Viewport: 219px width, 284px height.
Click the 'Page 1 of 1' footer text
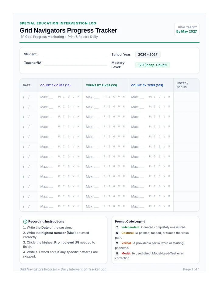[x=191, y=269]
